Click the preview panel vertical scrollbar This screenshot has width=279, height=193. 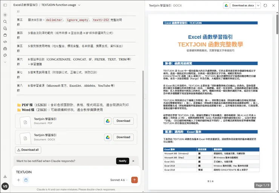[x=277, y=24]
